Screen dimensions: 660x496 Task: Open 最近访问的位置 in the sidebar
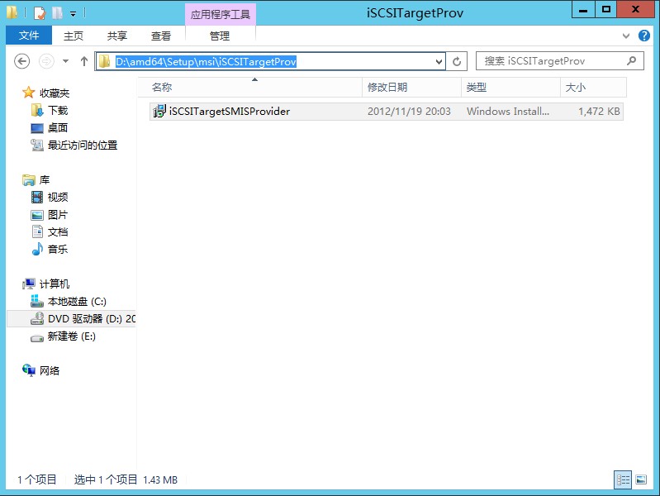83,145
